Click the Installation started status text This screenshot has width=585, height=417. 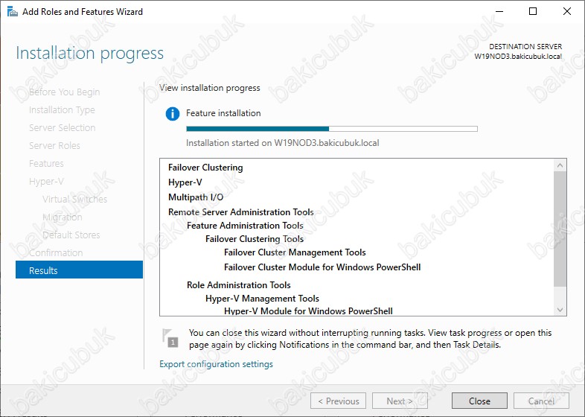click(282, 143)
